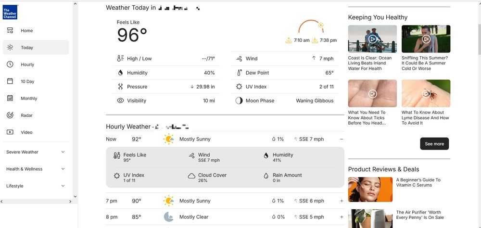Click The Weather Channel logo

point(10,13)
